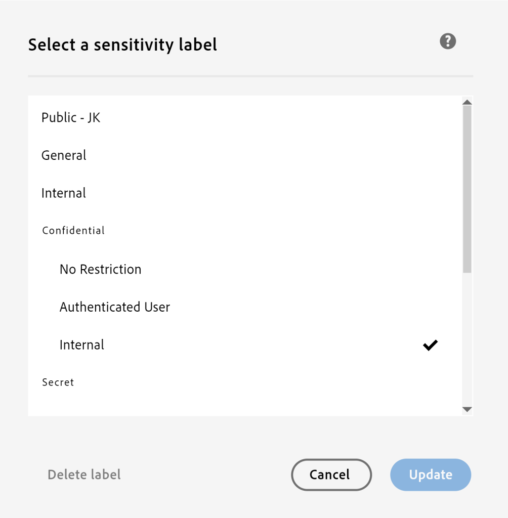The image size is (508, 518).
Task: Choose the General sensitivity label
Action: point(64,155)
